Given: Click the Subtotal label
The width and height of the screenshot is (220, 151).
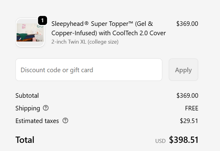Looking at the screenshot, I should 27,96.
